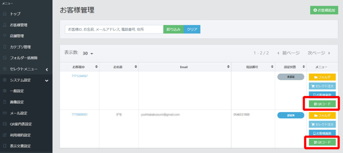Click QRコード button for customer 7770000001
The height and width of the screenshot is (153, 343).
322,142
